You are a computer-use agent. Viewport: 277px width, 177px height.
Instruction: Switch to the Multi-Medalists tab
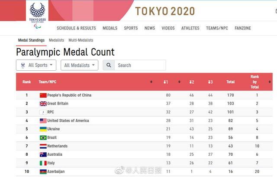pos(81,40)
